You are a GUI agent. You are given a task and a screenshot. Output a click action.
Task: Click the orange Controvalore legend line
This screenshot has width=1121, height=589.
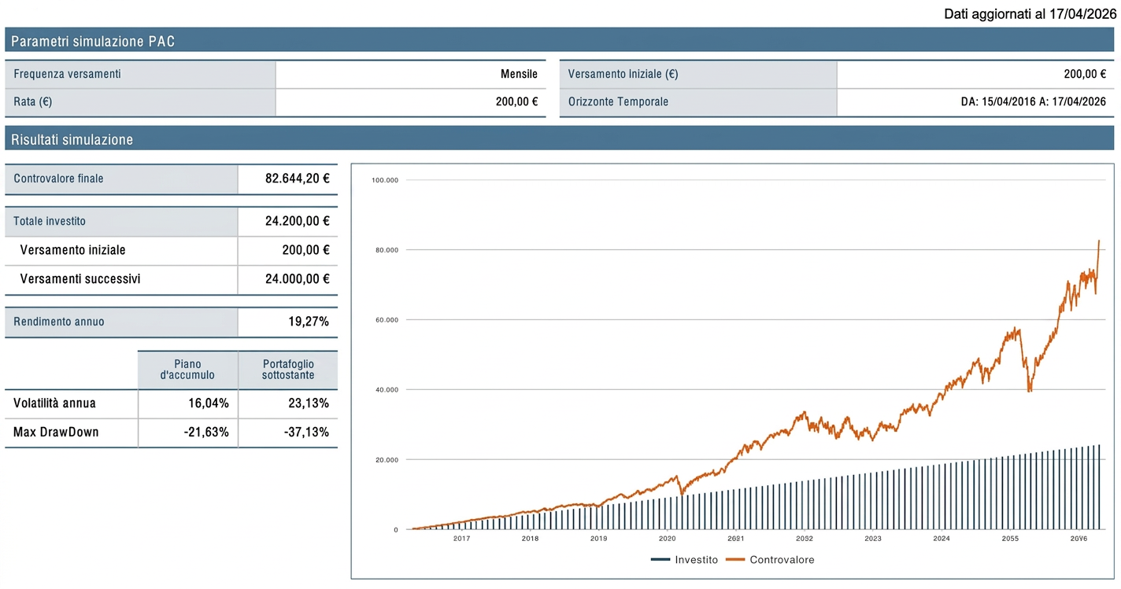pos(734,560)
